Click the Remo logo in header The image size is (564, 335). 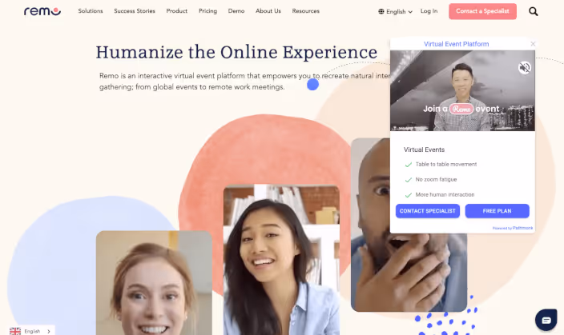tap(42, 11)
